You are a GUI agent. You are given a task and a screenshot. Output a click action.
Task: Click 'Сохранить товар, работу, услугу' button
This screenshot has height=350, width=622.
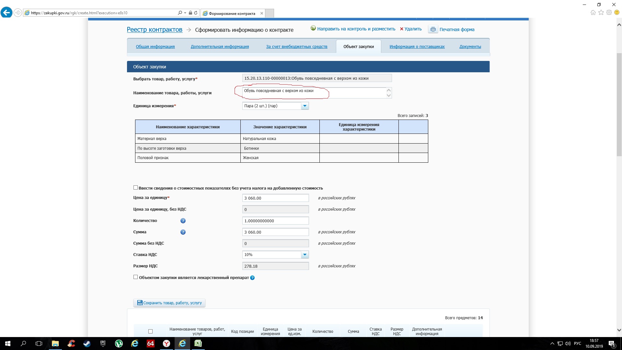169,303
